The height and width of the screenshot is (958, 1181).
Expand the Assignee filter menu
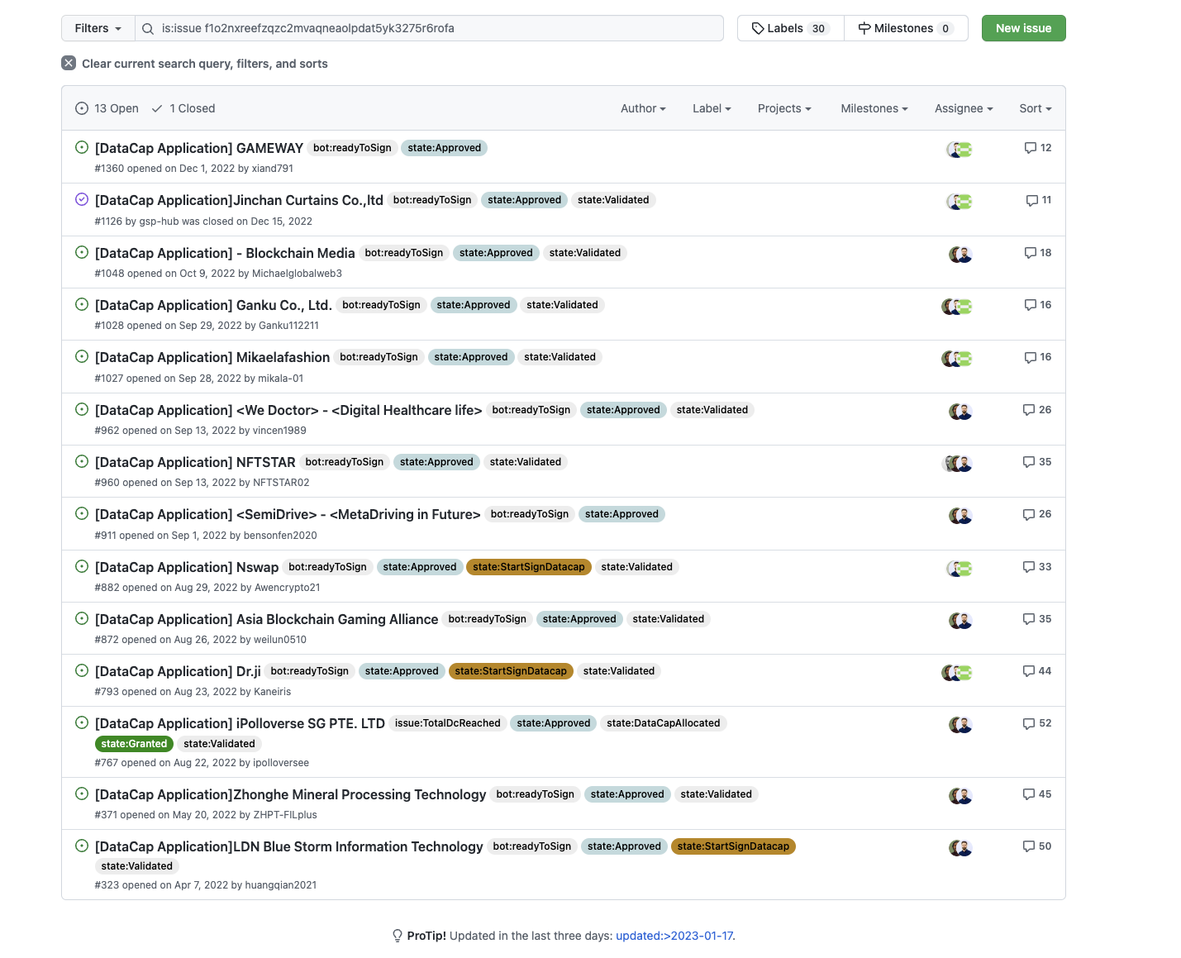pyautogui.click(x=963, y=108)
